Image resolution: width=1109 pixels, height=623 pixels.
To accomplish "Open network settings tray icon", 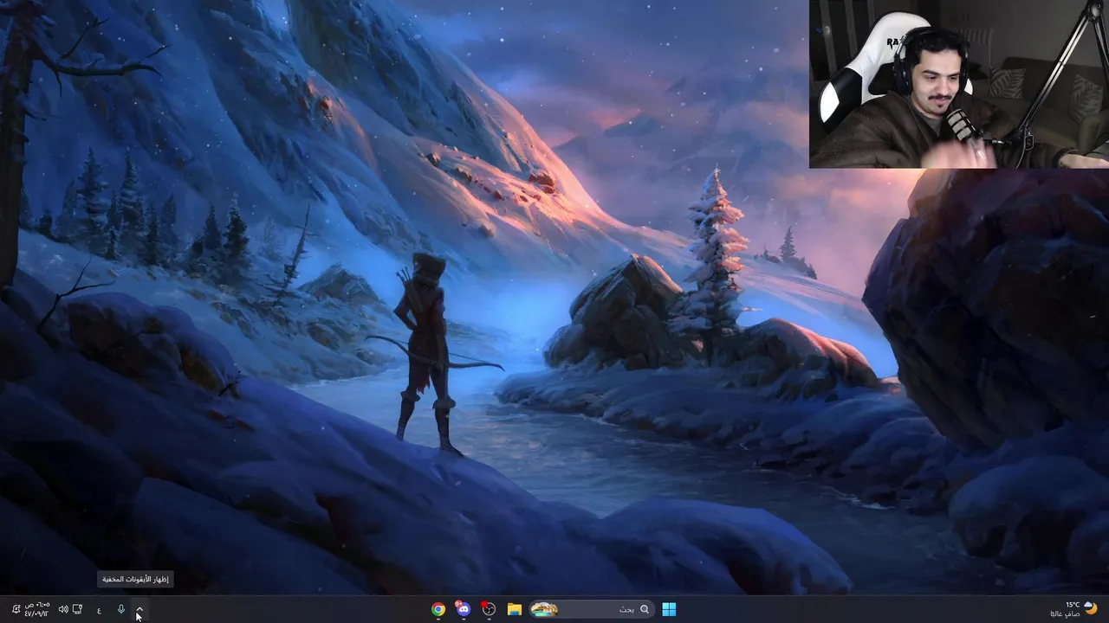I will point(77,609).
